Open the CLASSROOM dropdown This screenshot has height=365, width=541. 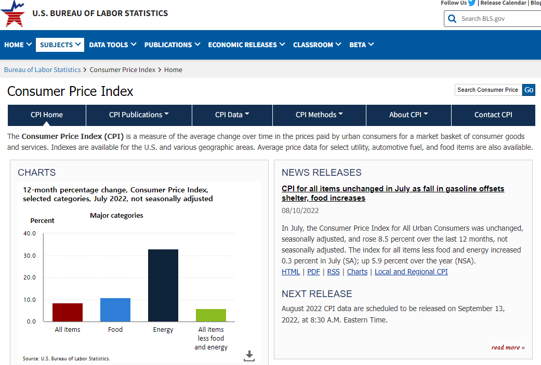[317, 45]
